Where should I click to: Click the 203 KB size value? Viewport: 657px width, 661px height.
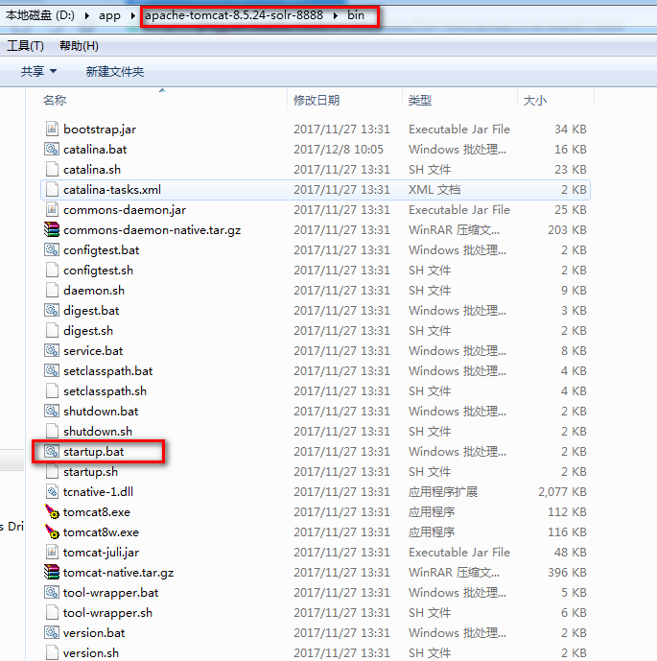click(567, 229)
